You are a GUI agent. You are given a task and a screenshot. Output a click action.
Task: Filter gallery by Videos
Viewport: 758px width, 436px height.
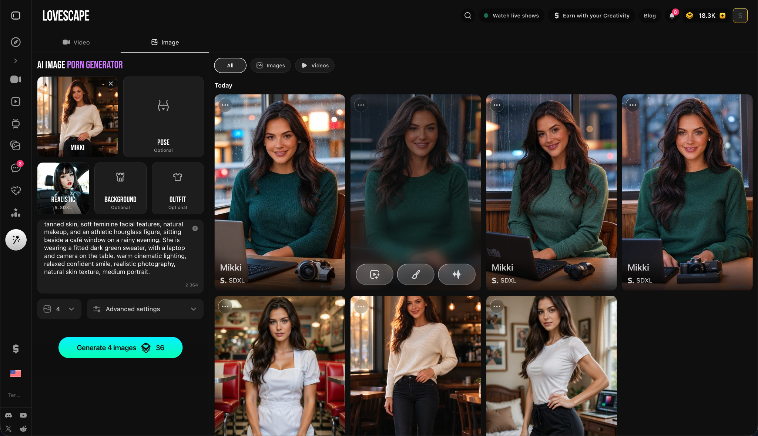(315, 66)
